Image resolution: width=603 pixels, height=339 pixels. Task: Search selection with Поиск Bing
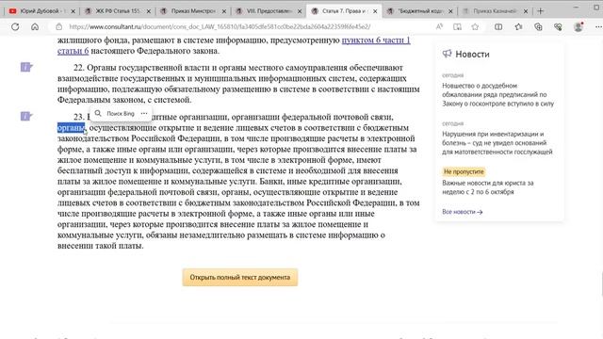pos(115,113)
